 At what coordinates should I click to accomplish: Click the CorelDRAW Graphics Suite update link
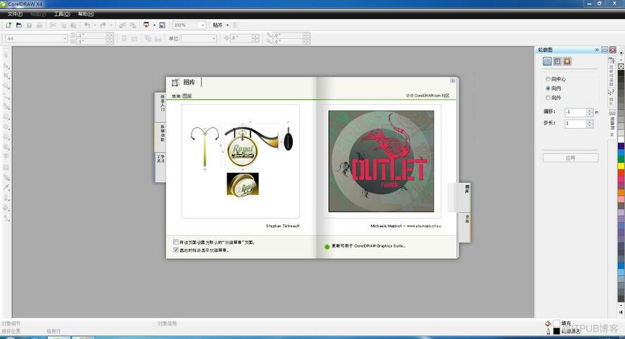coord(368,246)
